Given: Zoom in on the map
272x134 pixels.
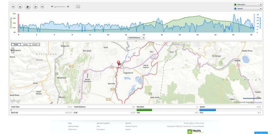Looking at the screenshot, I should pos(13,49).
